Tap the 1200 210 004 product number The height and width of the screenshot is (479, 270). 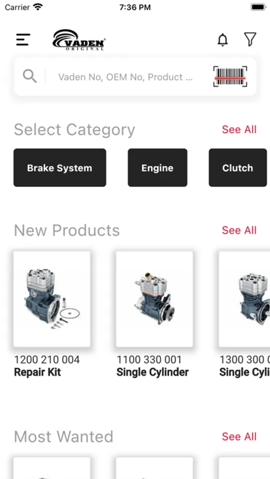click(47, 360)
